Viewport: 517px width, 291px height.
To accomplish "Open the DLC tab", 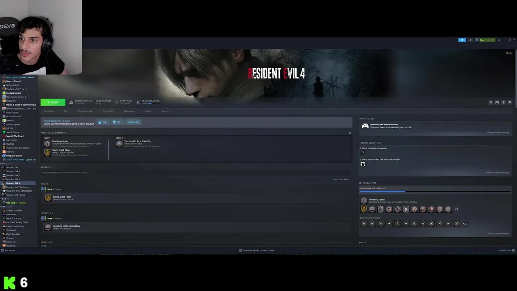I will click(x=66, y=111).
